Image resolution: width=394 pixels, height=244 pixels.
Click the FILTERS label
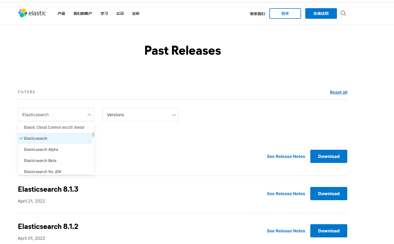point(26,92)
